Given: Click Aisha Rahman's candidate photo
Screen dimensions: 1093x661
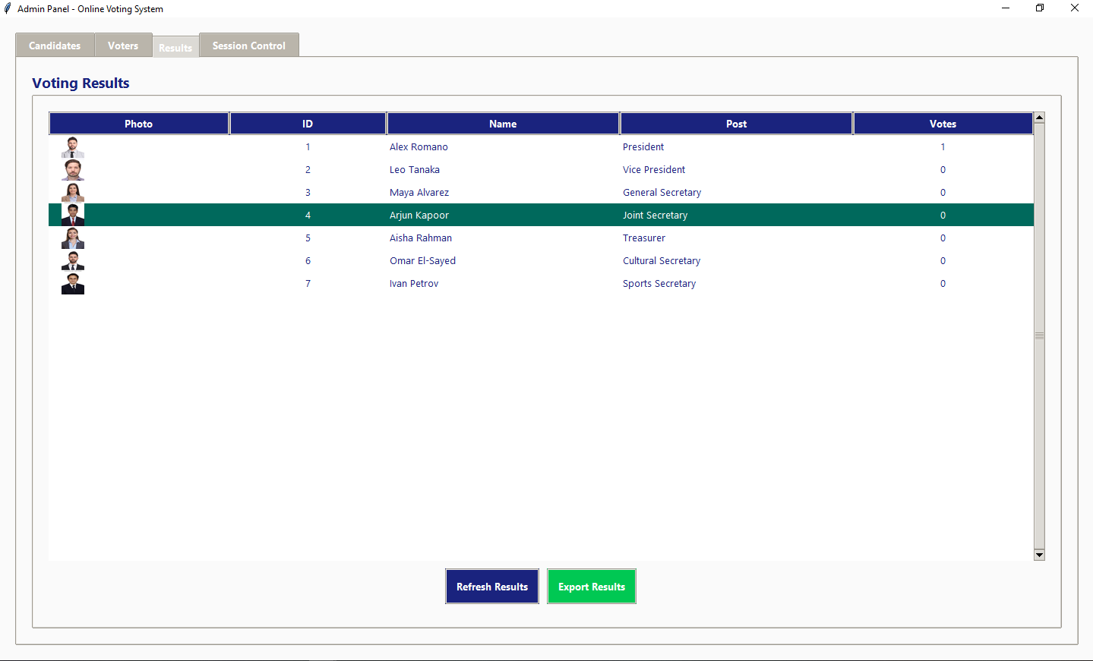Looking at the screenshot, I should 72,238.
